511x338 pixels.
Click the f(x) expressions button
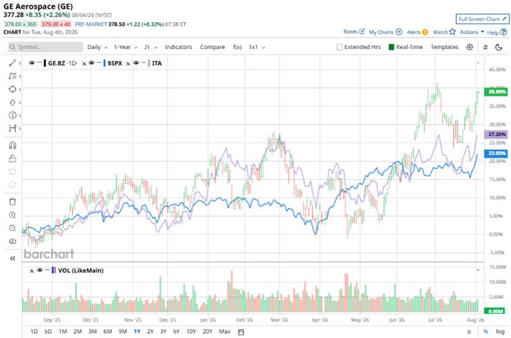click(237, 47)
